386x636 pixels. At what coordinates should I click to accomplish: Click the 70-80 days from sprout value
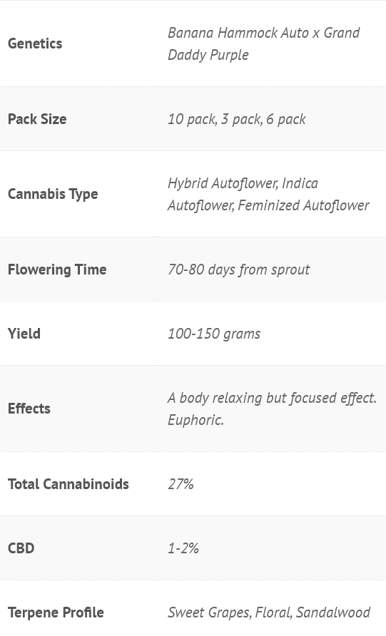(x=238, y=270)
